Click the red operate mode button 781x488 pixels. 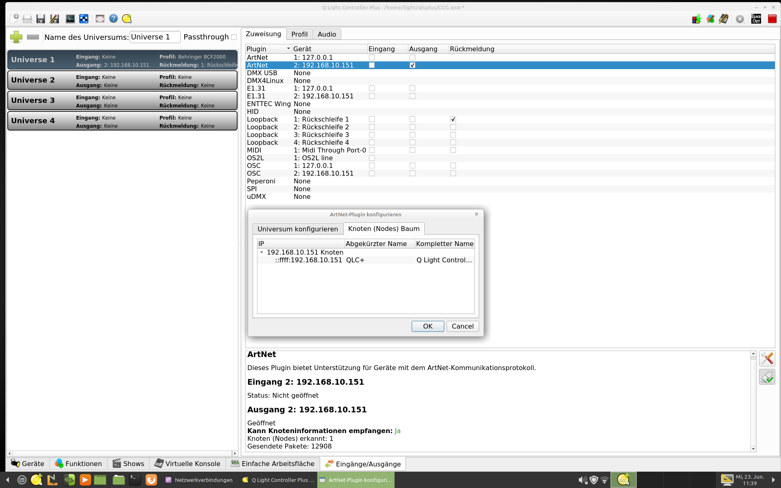point(772,19)
